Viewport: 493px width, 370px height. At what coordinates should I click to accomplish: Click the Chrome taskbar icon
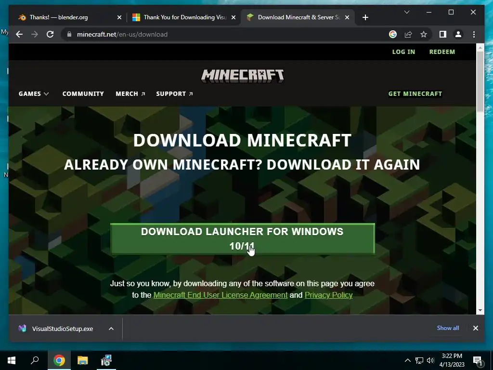tap(59, 360)
